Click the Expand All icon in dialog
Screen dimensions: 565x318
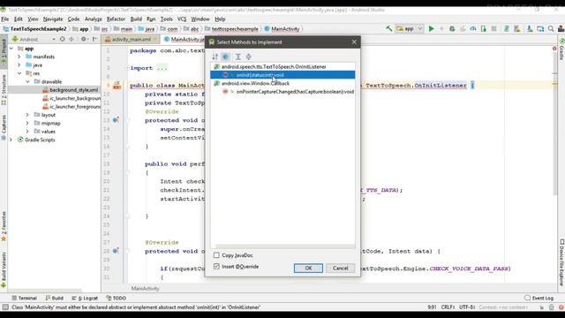coord(238,57)
